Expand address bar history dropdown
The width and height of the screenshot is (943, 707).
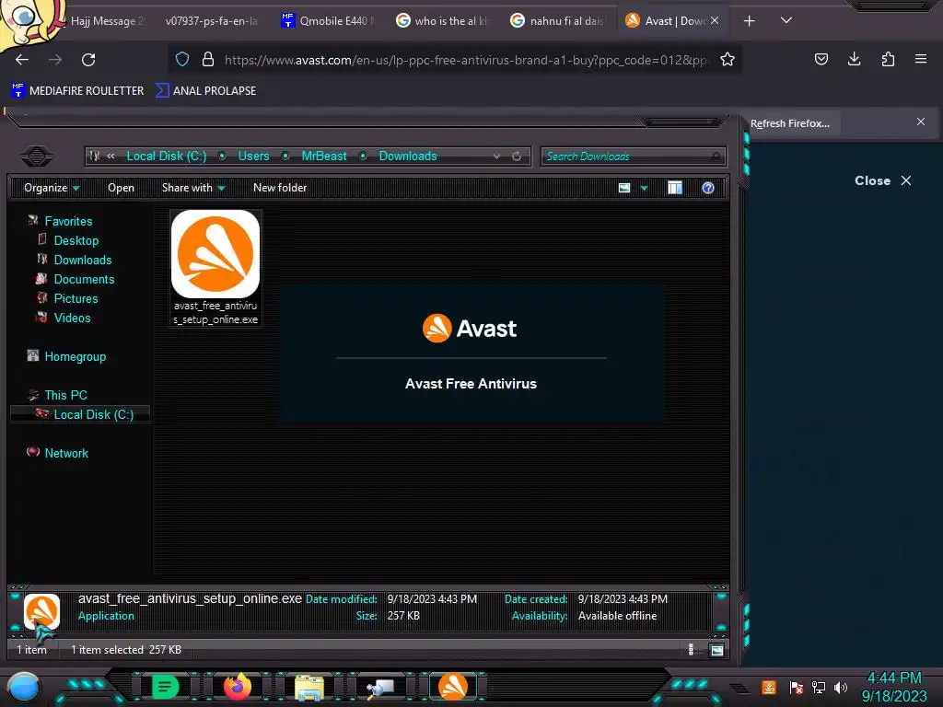pos(496,156)
